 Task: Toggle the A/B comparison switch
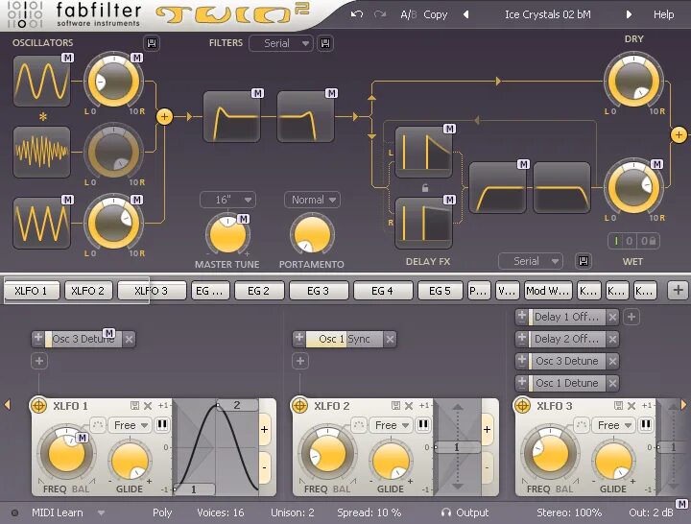click(408, 14)
